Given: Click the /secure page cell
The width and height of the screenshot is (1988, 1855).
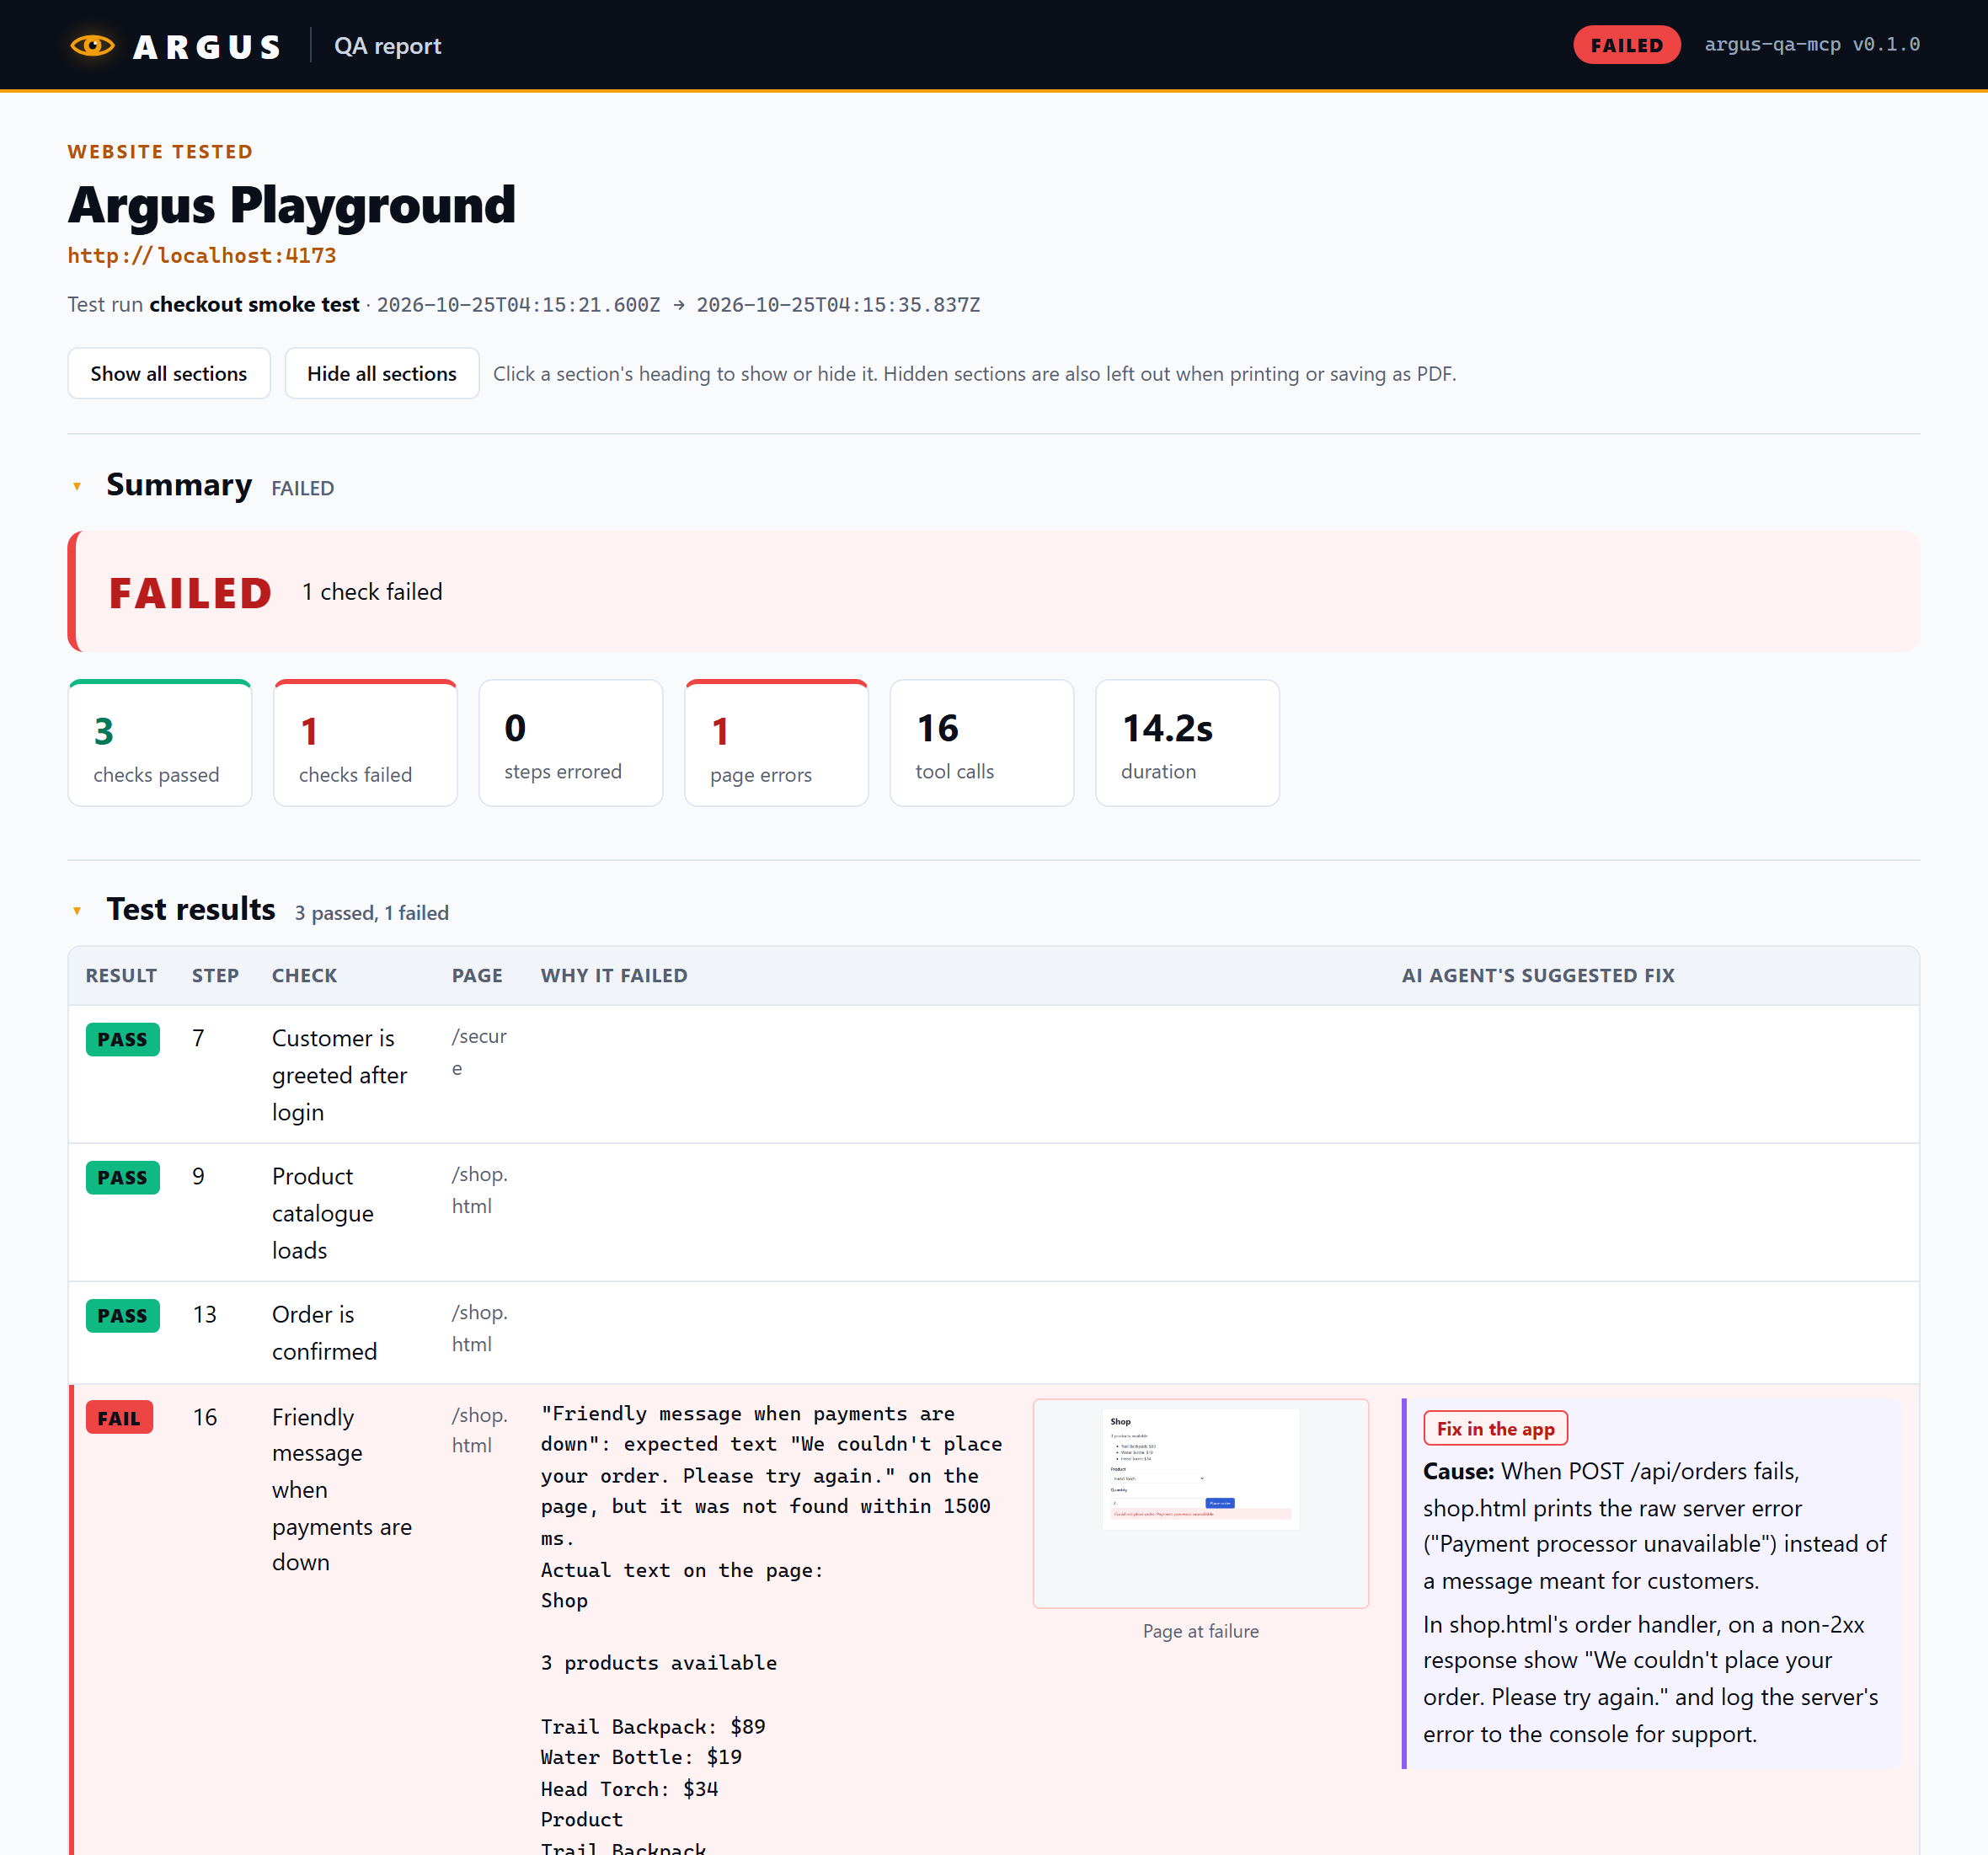Looking at the screenshot, I should tap(479, 1052).
